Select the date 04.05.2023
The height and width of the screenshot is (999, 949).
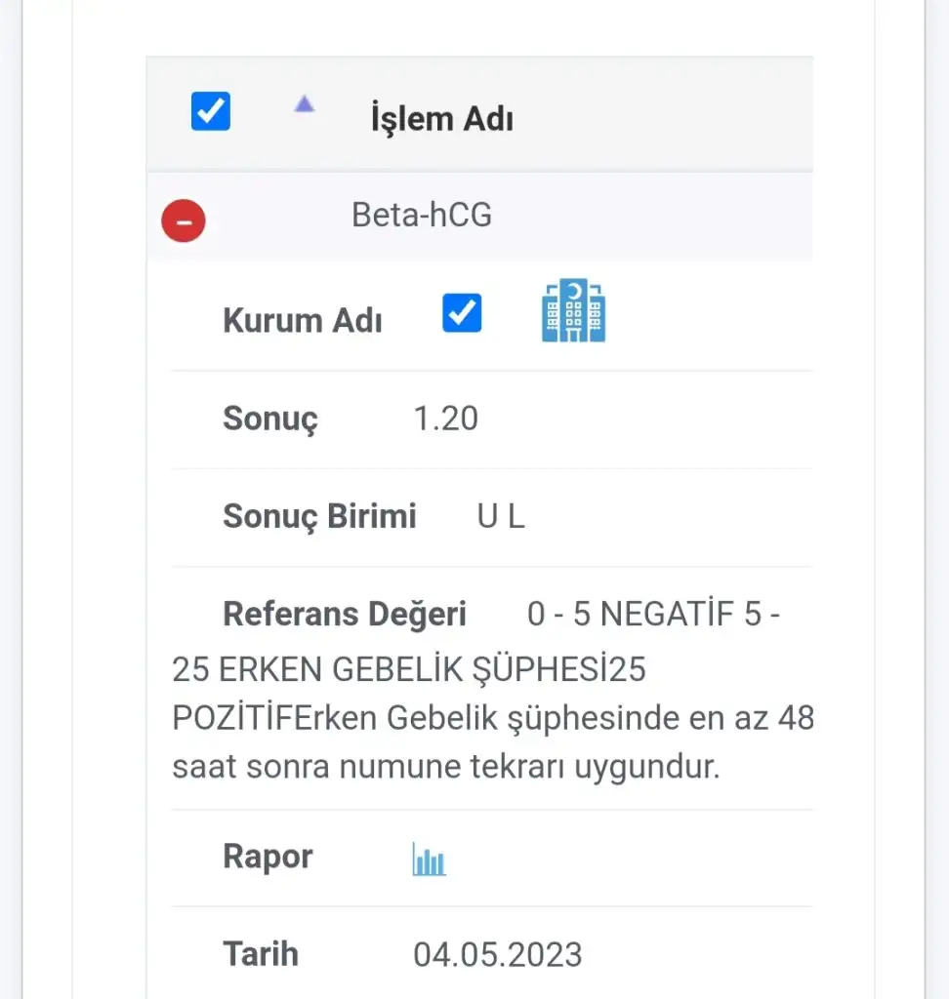pyautogui.click(x=498, y=954)
